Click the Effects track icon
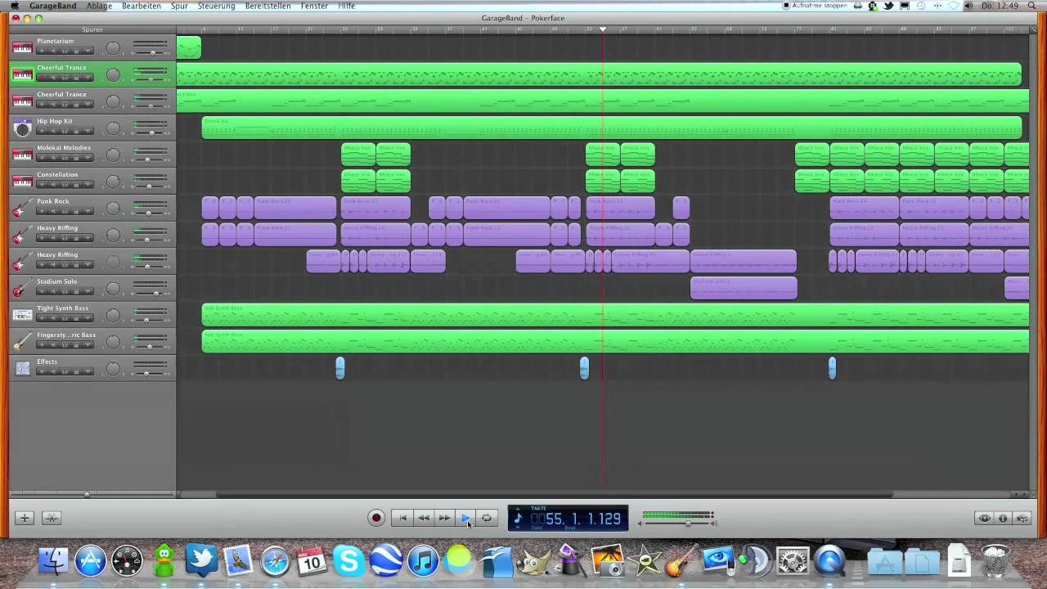The image size is (1047, 589). click(x=22, y=368)
